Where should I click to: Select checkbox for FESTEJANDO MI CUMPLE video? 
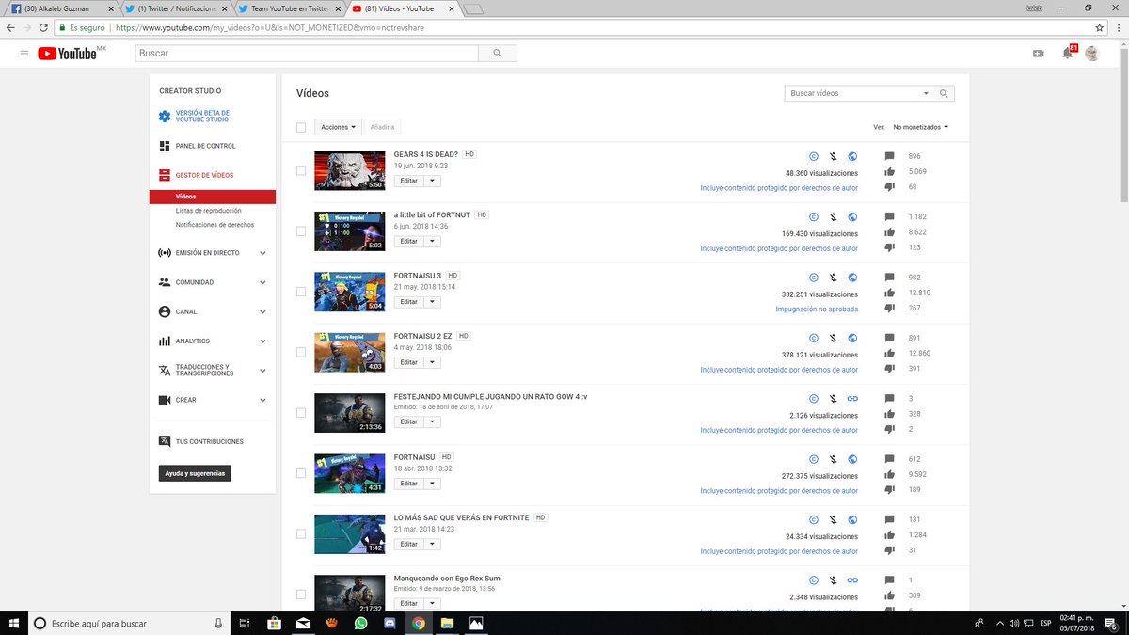pyautogui.click(x=301, y=413)
